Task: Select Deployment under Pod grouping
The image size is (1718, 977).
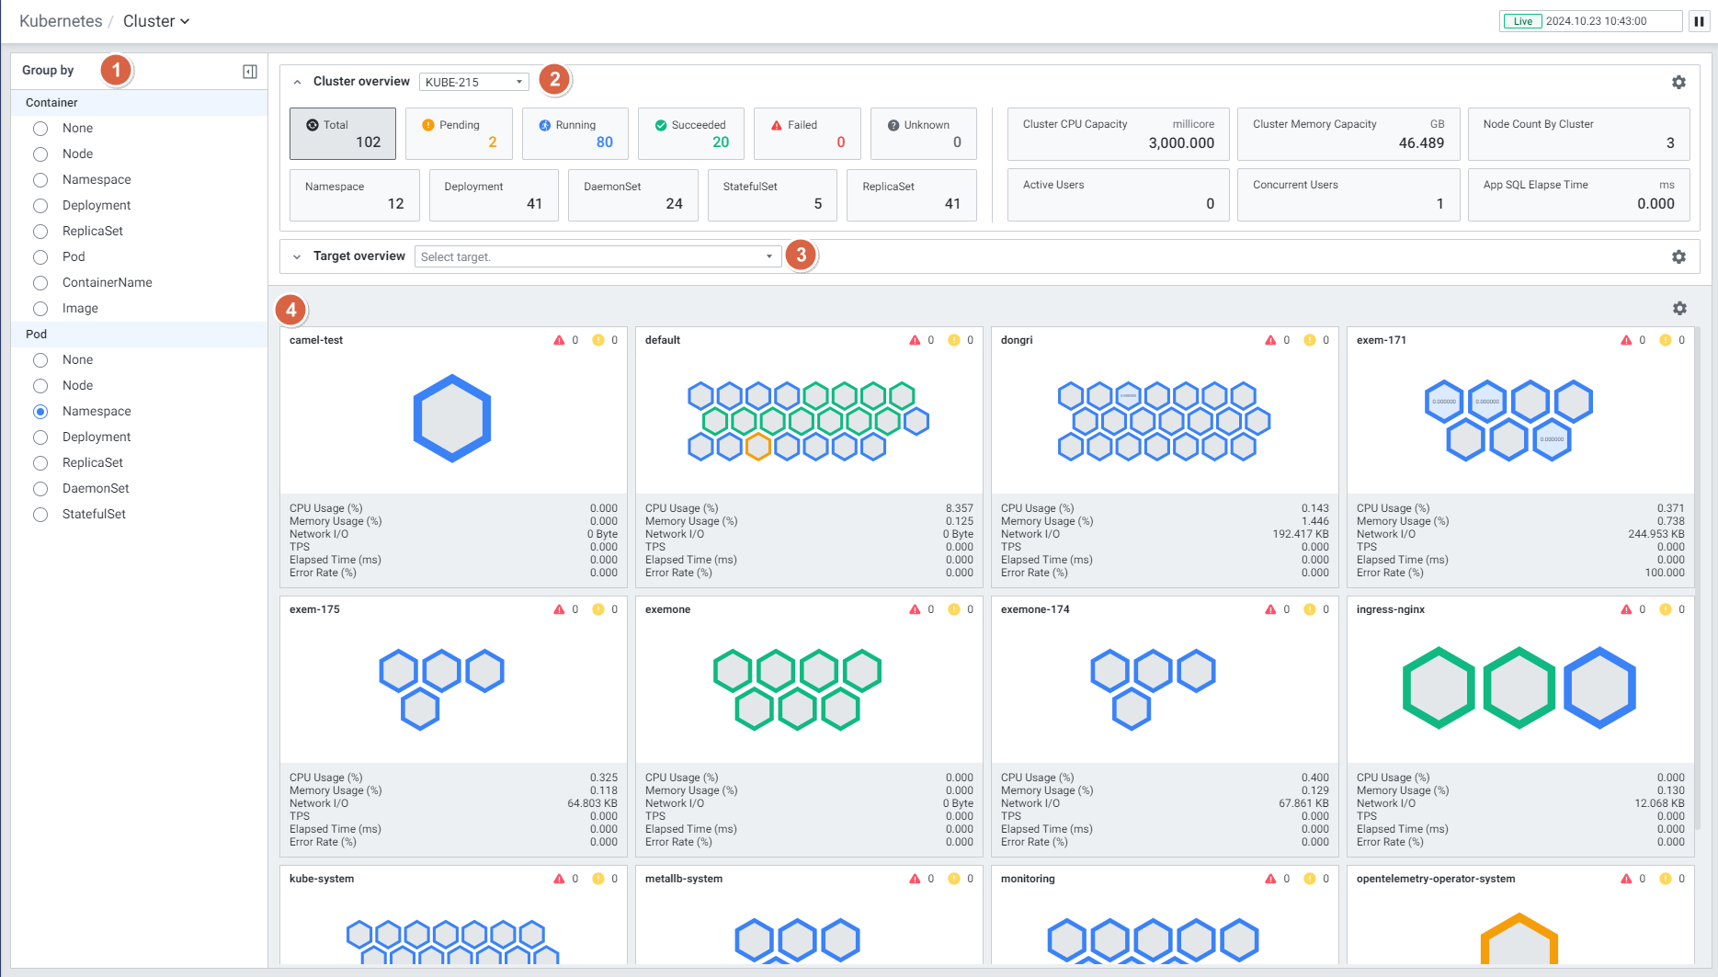Action: click(40, 437)
